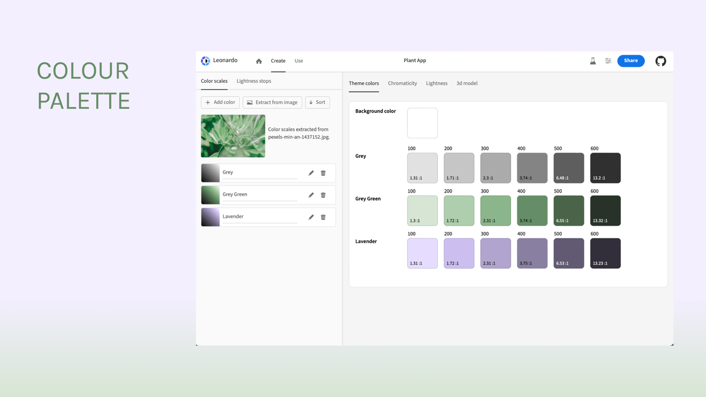The height and width of the screenshot is (397, 706).
Task: Open the experiments flask icon
Action: [x=593, y=61]
